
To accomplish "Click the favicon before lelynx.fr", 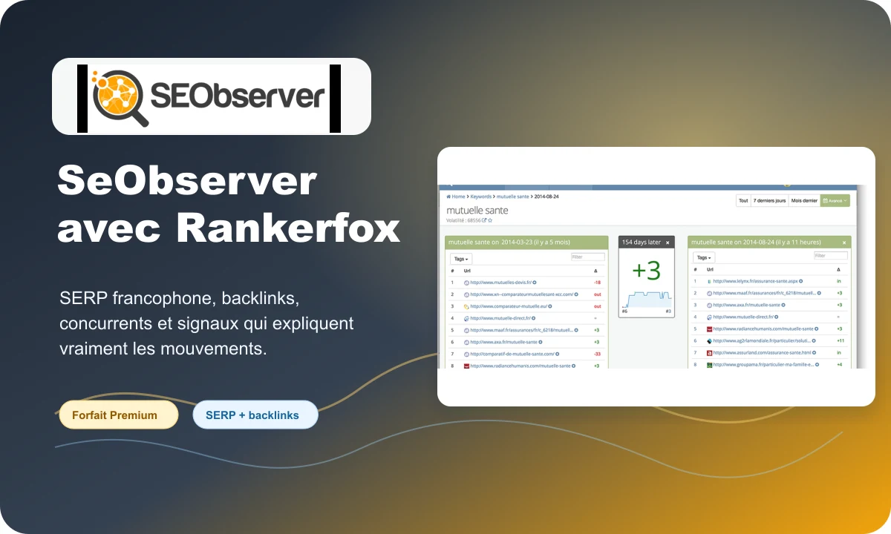I will pos(709,282).
